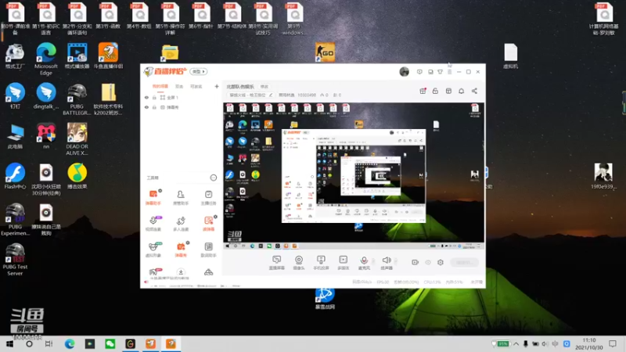This screenshot has width=626, height=352.
Task: Select the 全屏1 source row
Action: click(181, 97)
